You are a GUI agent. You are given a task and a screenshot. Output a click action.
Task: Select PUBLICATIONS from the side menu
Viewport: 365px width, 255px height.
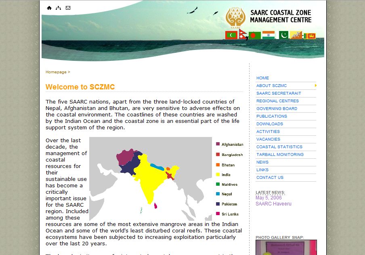coord(272,116)
